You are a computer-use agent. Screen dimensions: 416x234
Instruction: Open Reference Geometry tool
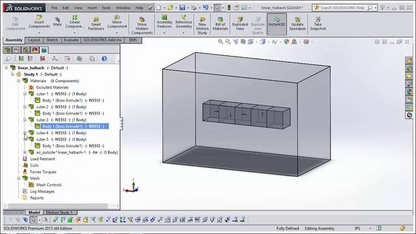tap(183, 21)
